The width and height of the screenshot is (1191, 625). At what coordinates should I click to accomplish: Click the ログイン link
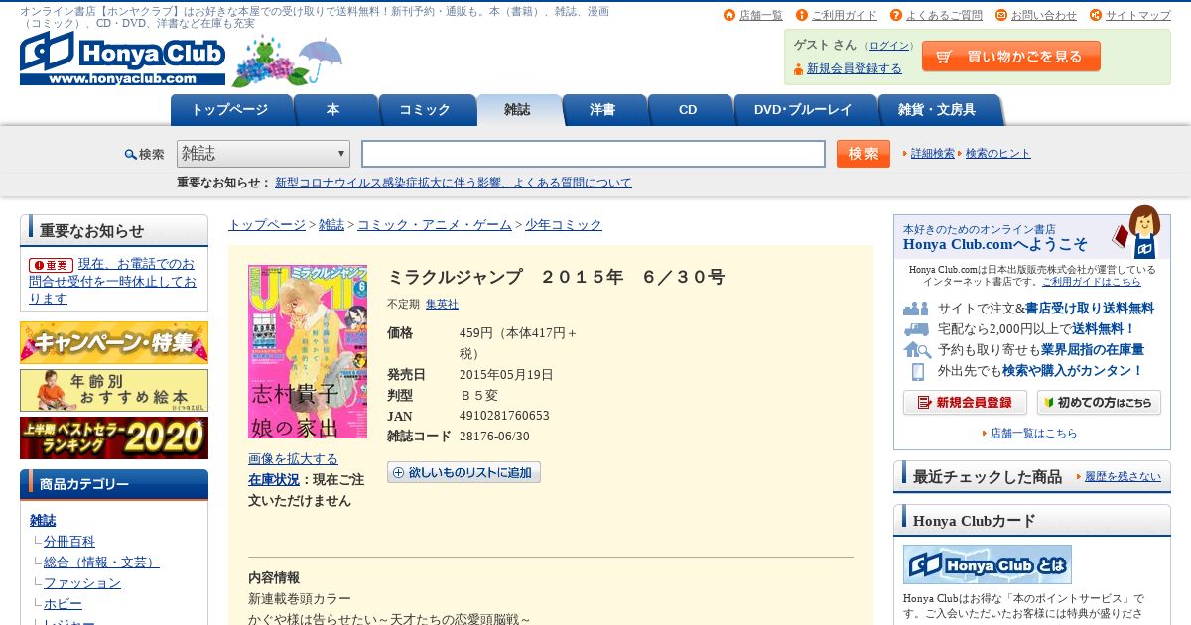pos(890,46)
